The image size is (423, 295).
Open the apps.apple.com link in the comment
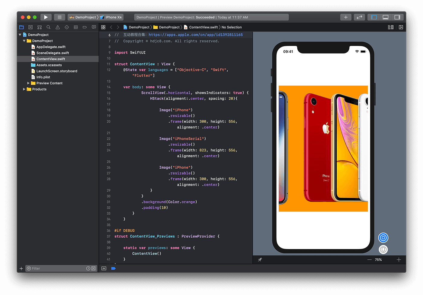[x=196, y=35]
